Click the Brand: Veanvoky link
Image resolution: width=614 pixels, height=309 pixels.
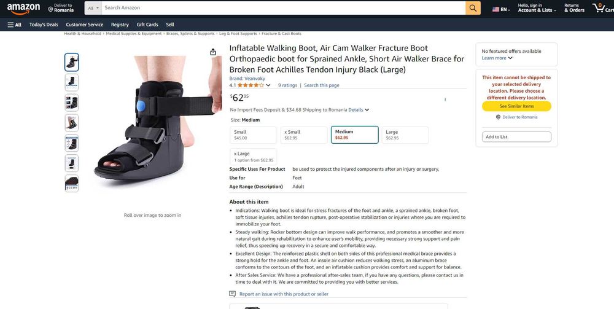pos(247,79)
